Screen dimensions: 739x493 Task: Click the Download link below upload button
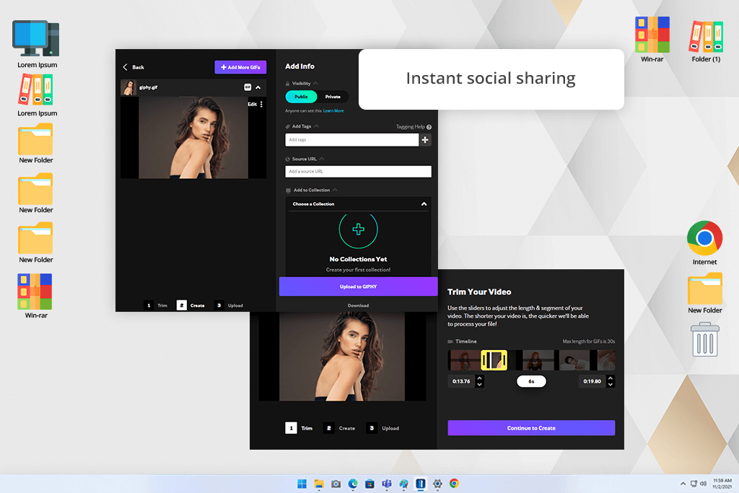[358, 305]
